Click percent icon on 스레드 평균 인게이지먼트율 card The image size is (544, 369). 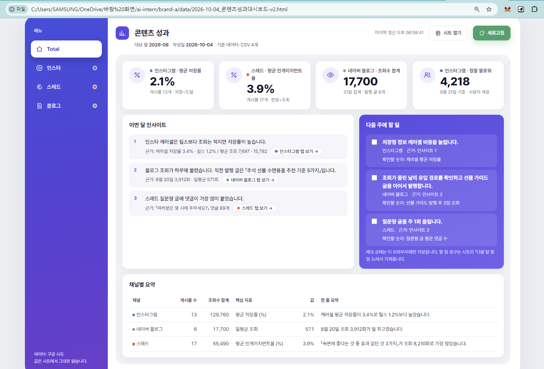(234, 75)
